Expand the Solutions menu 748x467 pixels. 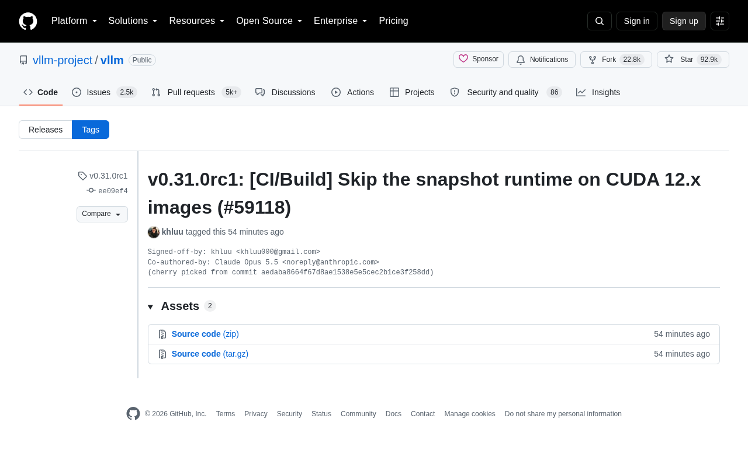coord(133,21)
